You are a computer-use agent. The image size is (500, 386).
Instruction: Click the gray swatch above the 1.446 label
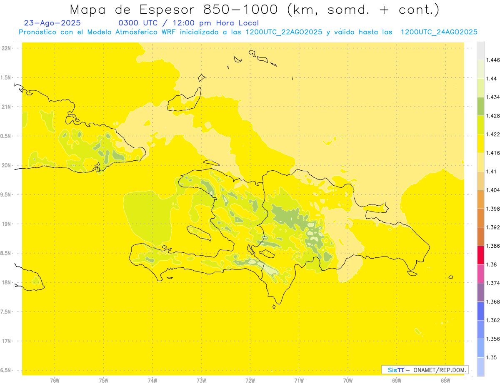[x=480, y=50]
